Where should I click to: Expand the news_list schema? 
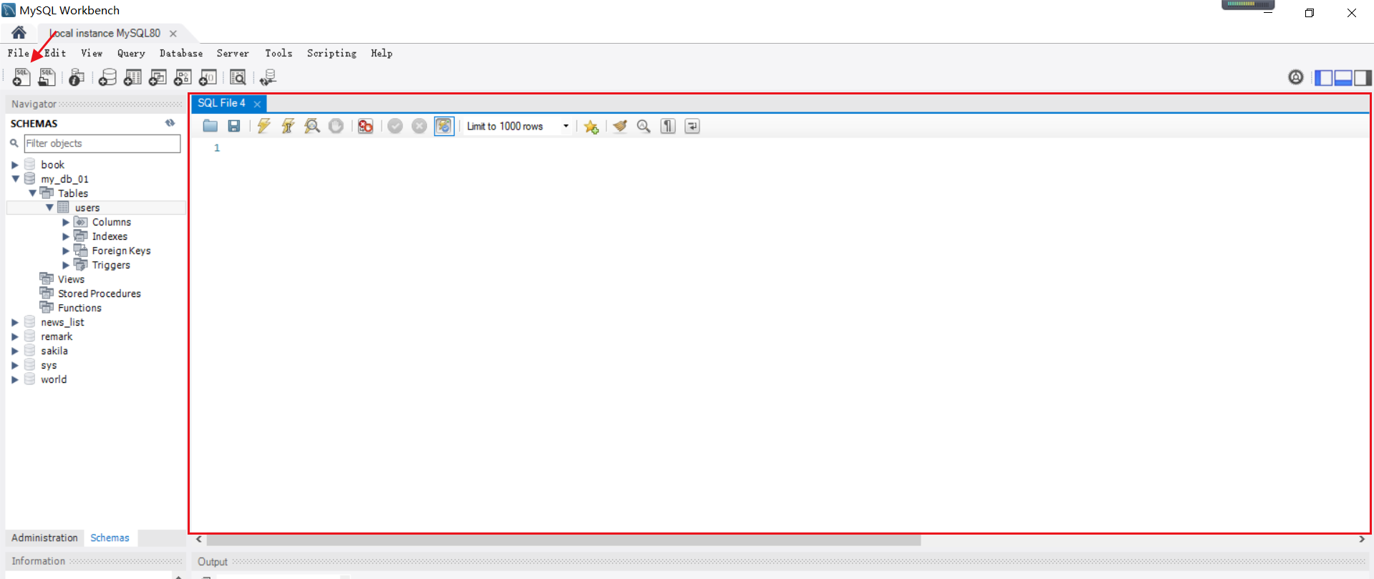tap(15, 322)
